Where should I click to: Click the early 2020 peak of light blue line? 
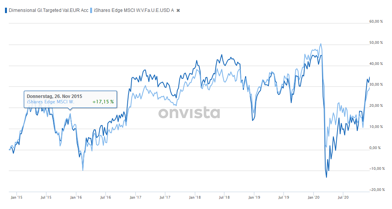coord(321,44)
